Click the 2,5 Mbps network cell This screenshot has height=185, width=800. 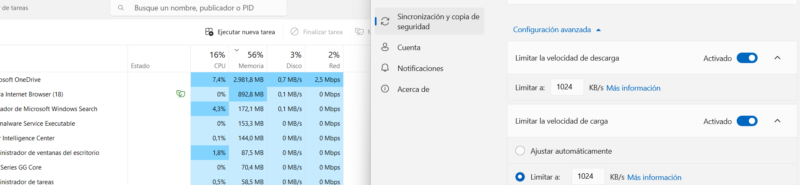[x=324, y=79]
